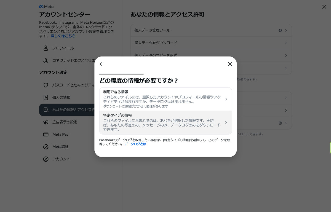Viewport: 331px width, 212px height.
Task: Select 特定タイプの情報 option
Action: click(x=165, y=122)
